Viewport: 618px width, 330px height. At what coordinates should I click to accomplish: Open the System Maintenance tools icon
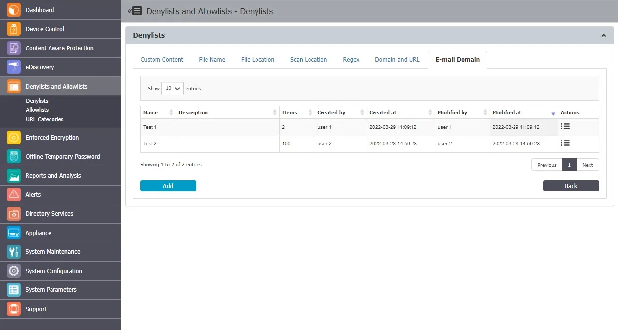point(14,251)
